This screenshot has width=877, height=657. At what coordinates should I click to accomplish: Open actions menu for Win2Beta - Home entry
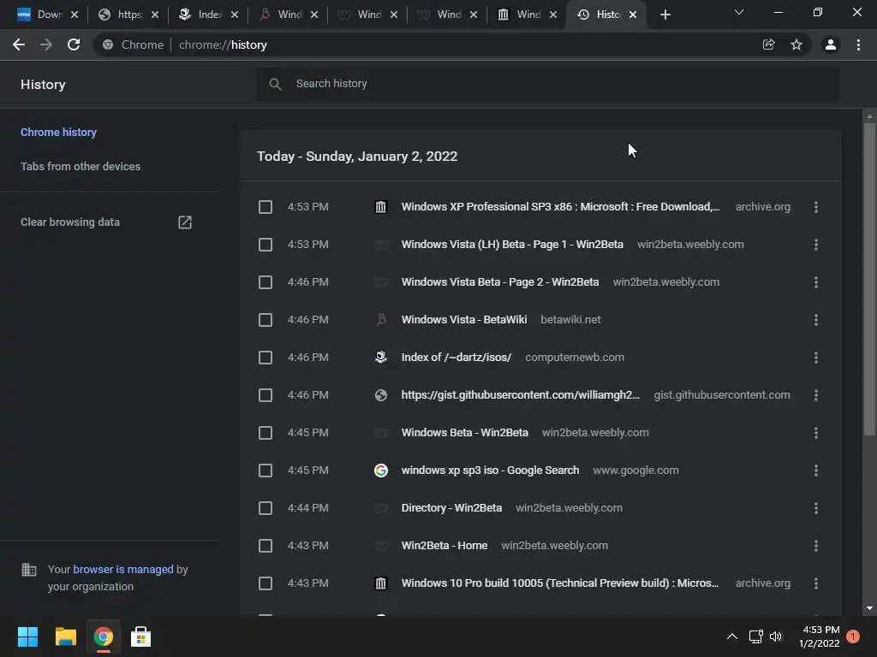tap(816, 546)
